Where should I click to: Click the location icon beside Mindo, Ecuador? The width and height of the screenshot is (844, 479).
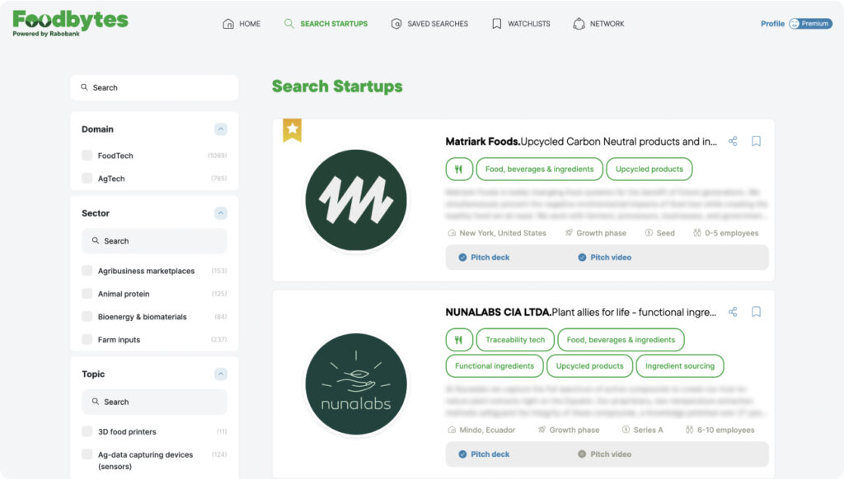452,430
